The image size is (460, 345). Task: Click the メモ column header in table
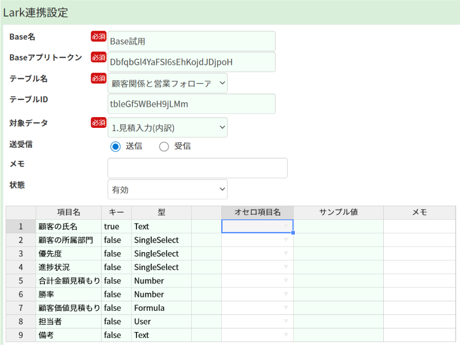coord(420,212)
